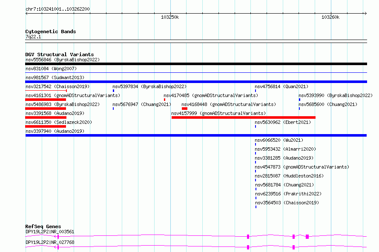Open variant nsv6239516 (Prakrithi2022) label
379x252 pixels.
[x=288, y=194]
